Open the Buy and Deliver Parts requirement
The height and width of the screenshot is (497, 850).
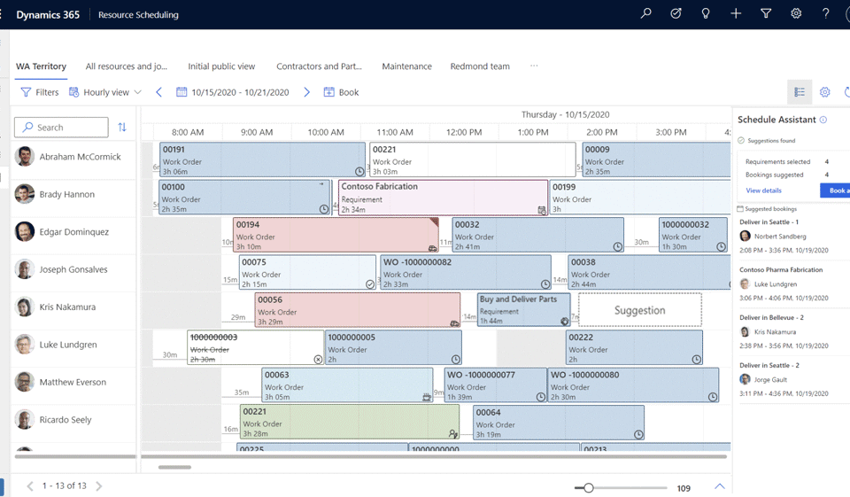tap(523, 310)
